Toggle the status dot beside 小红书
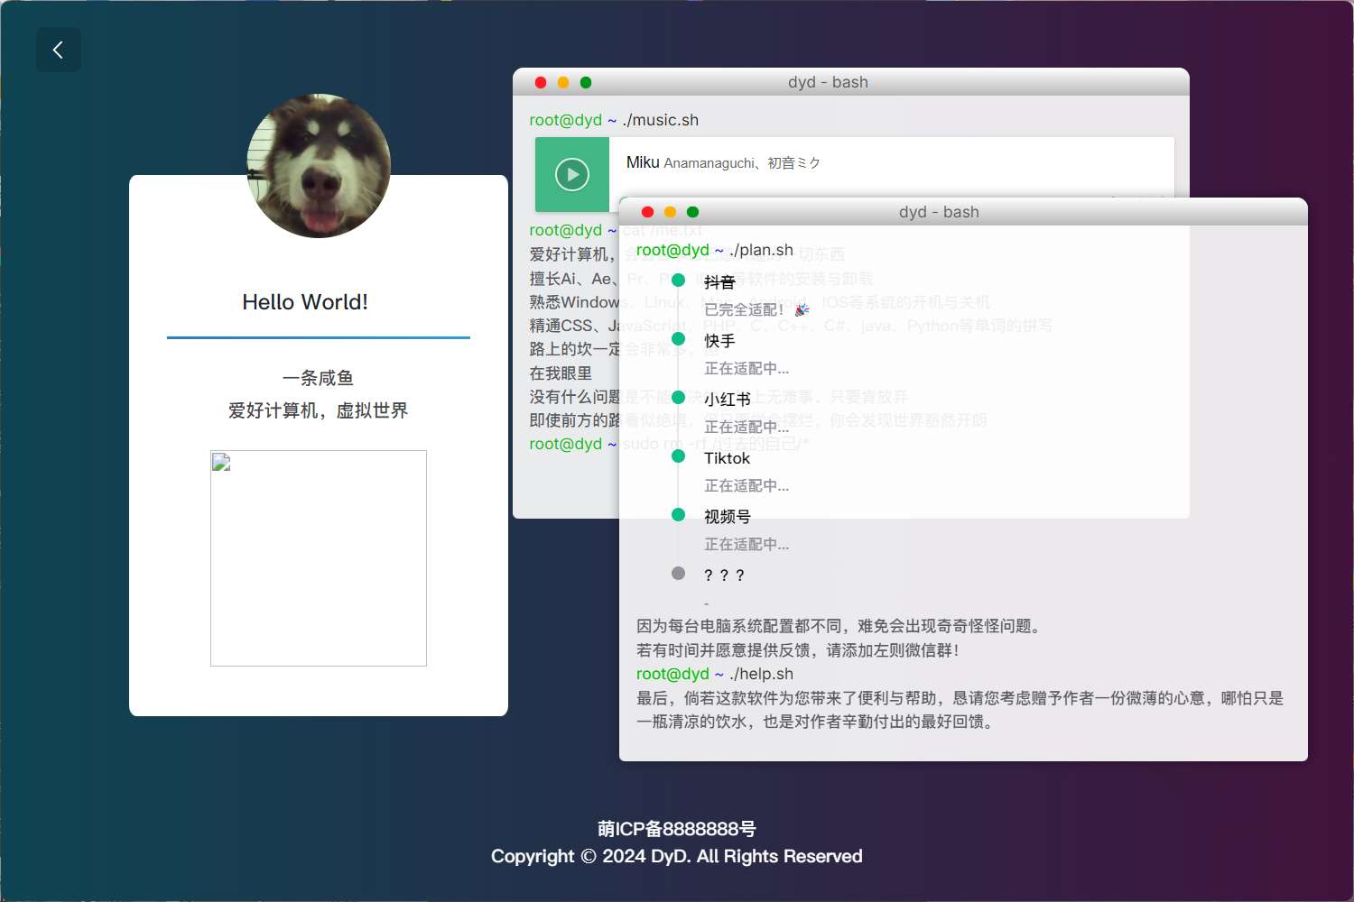The image size is (1354, 902). click(x=678, y=397)
